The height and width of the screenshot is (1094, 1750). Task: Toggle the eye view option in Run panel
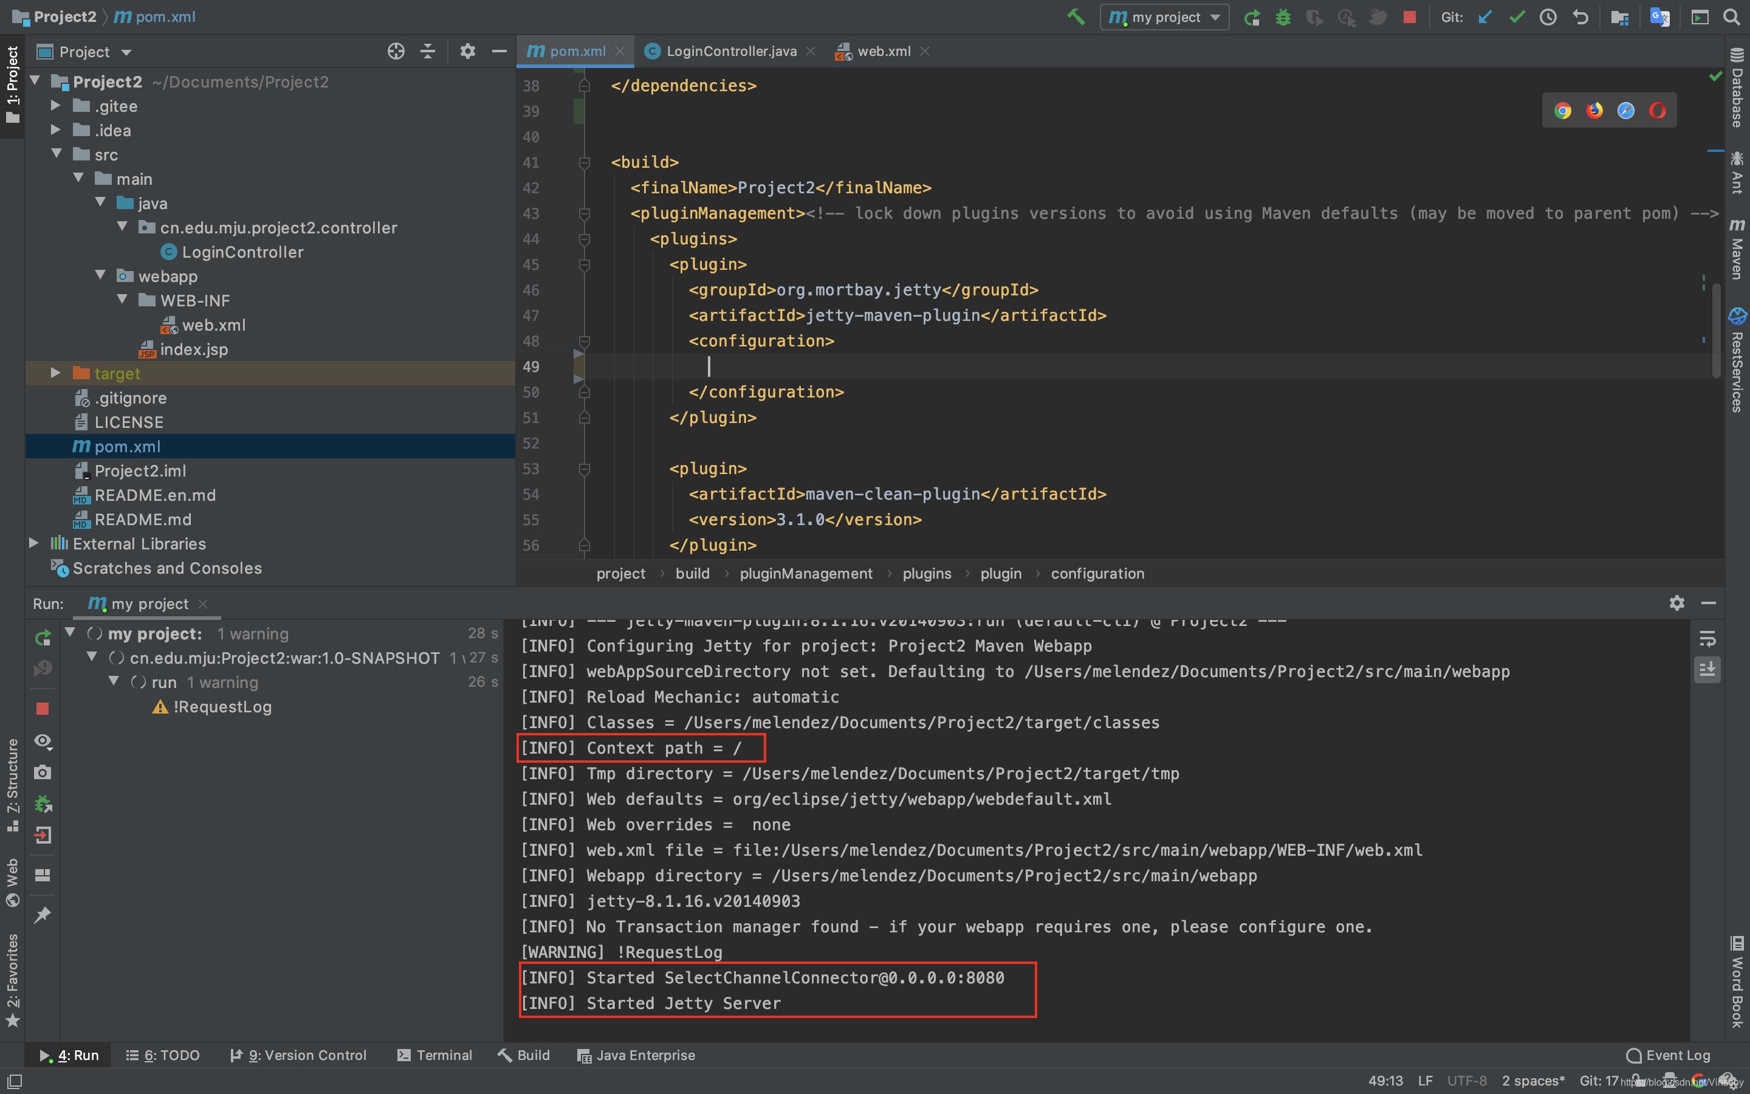click(43, 741)
